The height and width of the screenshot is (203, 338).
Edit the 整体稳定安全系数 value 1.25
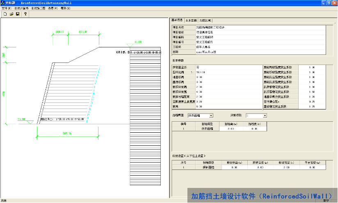pyautogui.click(x=312, y=107)
